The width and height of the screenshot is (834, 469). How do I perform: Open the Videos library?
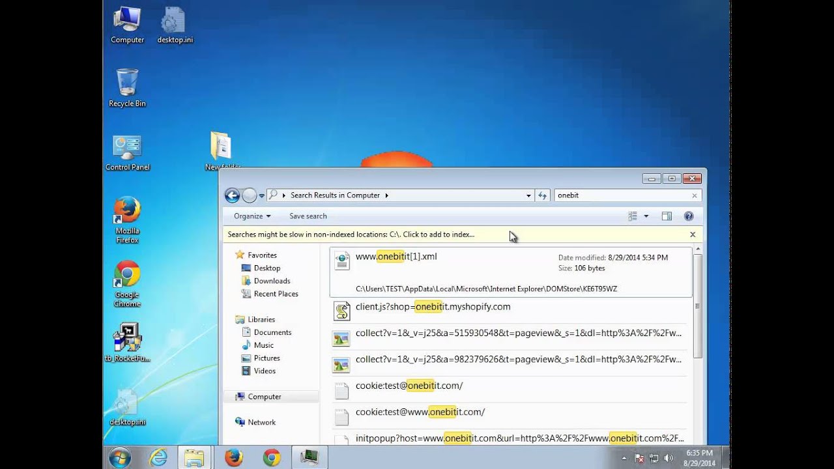tap(265, 371)
